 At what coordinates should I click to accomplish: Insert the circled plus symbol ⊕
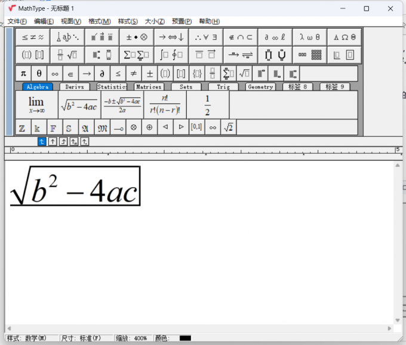pyautogui.click(x=149, y=127)
